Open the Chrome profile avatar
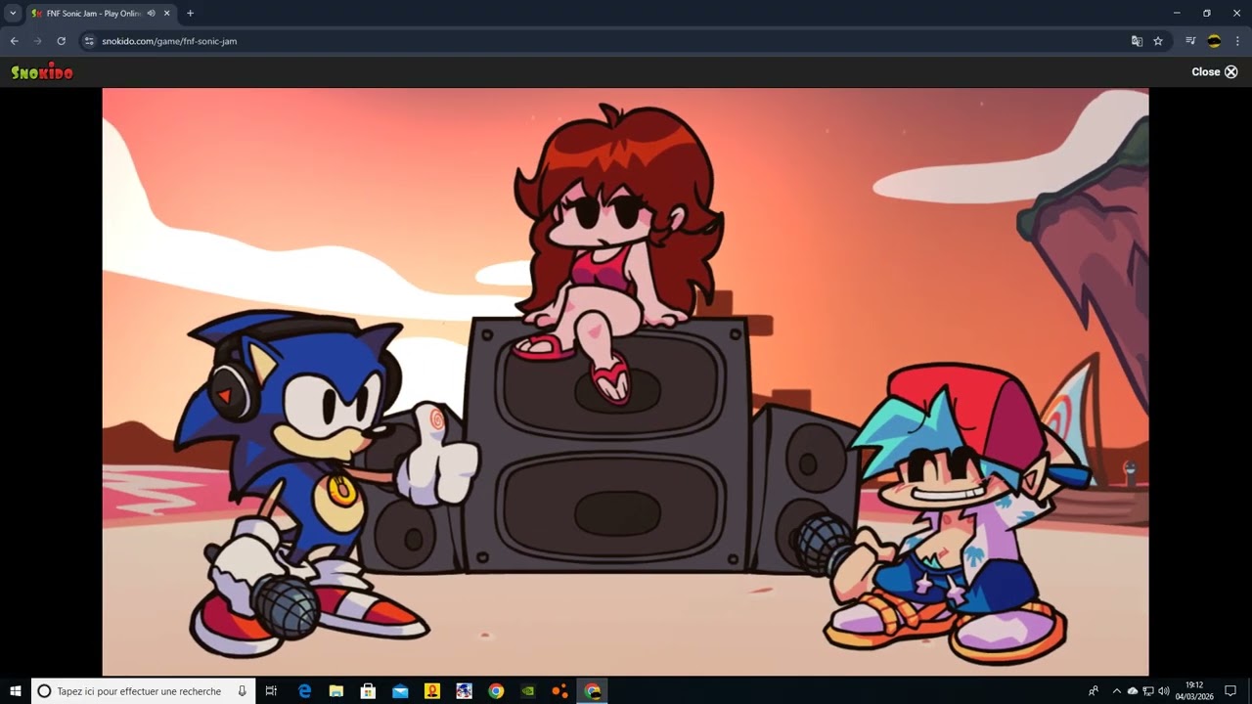This screenshot has height=704, width=1252. (1214, 41)
